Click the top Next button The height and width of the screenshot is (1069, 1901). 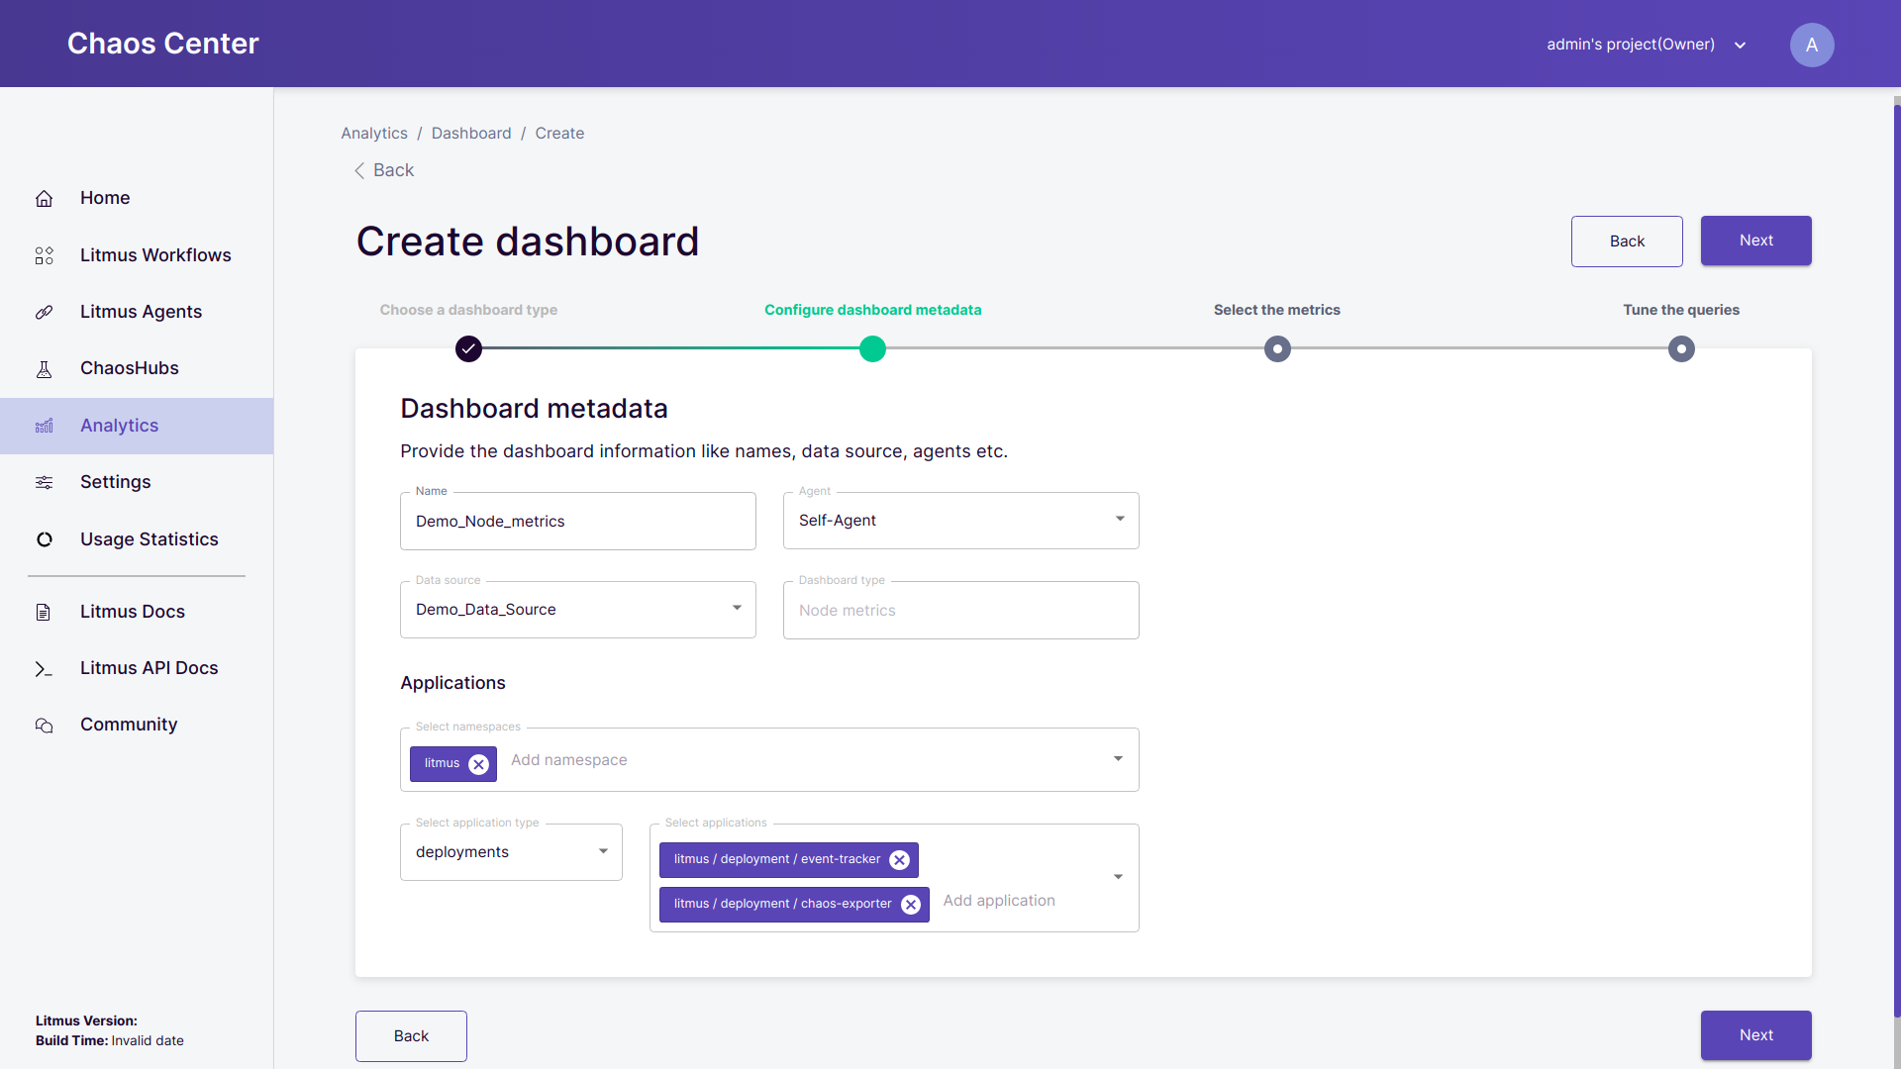click(1755, 241)
